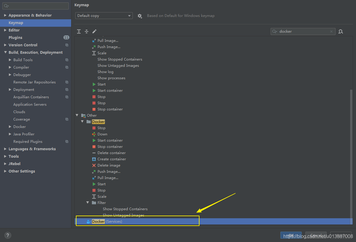Screen dimensions: 356x242
Task: Click the project-level icon beside Deployment
Action: tap(67, 90)
